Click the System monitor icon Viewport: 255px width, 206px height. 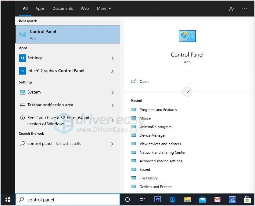point(23,92)
